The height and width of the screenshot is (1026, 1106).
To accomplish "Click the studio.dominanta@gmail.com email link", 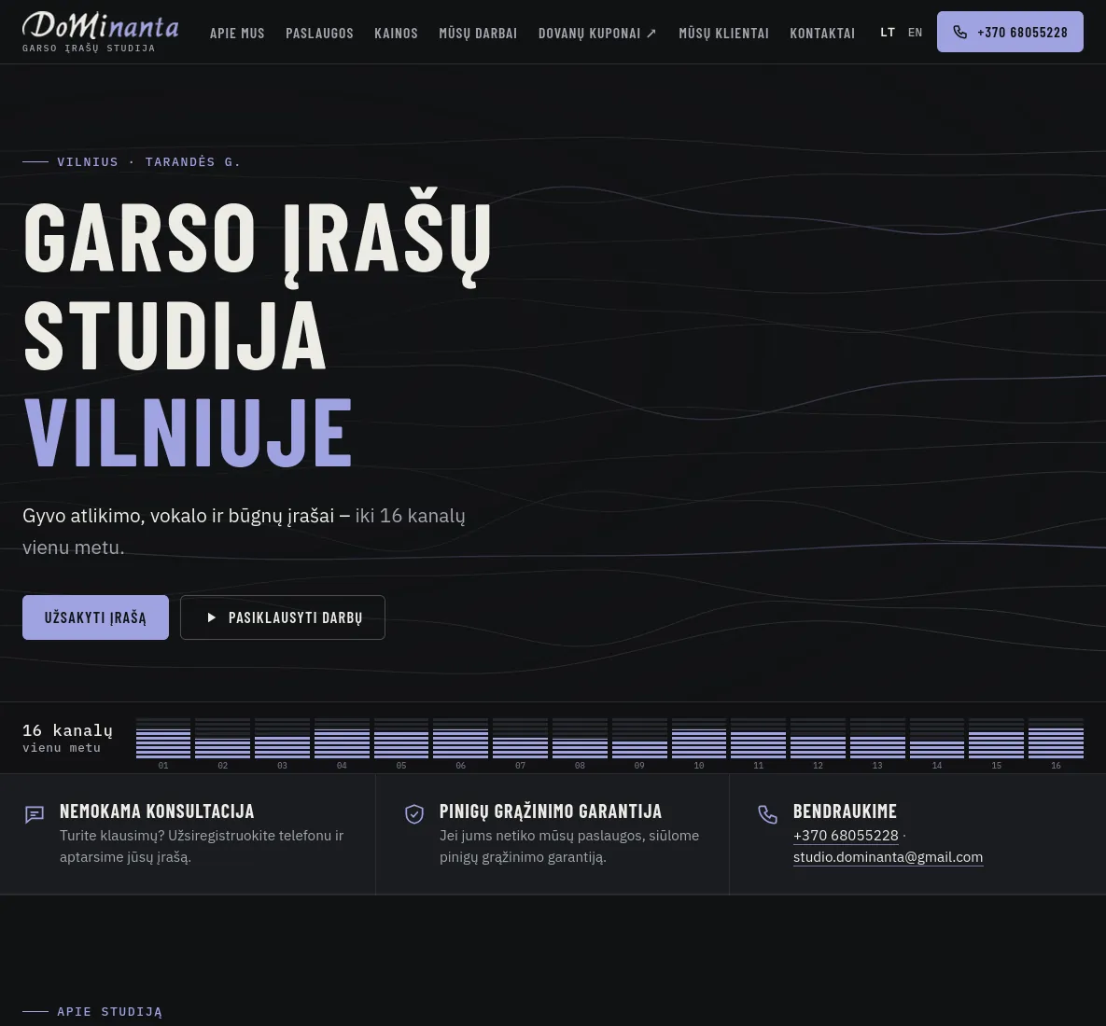I will click(888, 857).
